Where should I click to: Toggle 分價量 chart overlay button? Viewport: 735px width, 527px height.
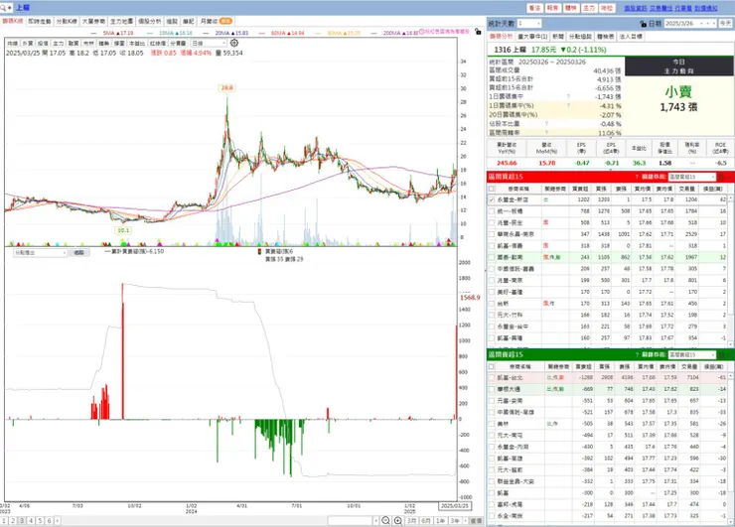click(x=178, y=43)
